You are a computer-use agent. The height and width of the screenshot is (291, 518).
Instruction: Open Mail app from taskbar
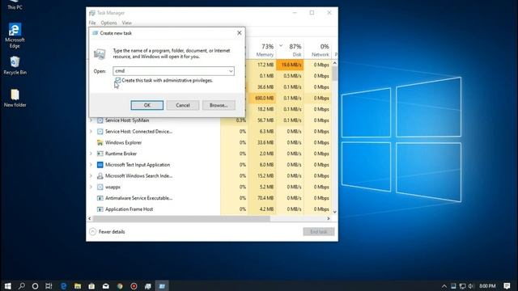coord(106,286)
